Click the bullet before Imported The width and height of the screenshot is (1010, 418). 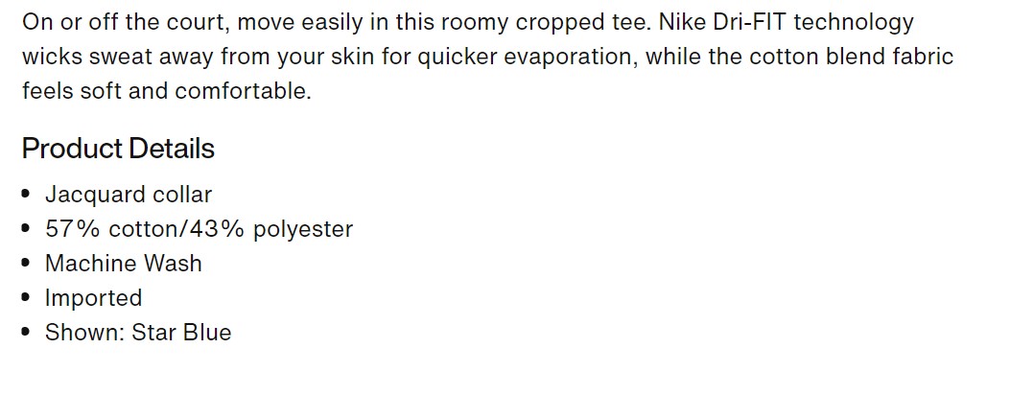point(26,298)
